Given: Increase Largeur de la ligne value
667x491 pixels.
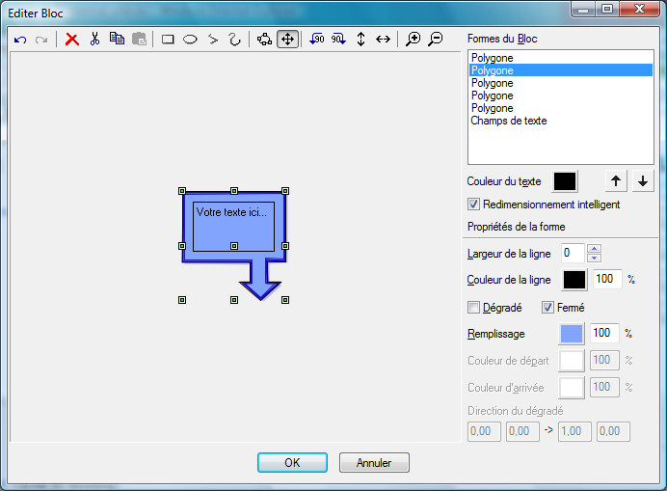Looking at the screenshot, I should (594, 249).
